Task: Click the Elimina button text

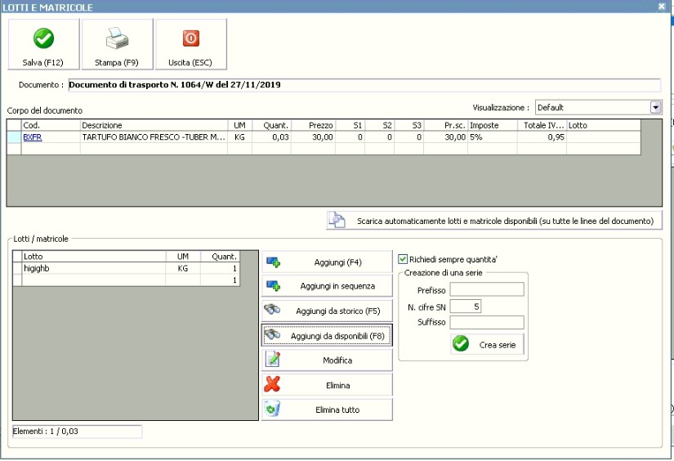Action: click(338, 385)
